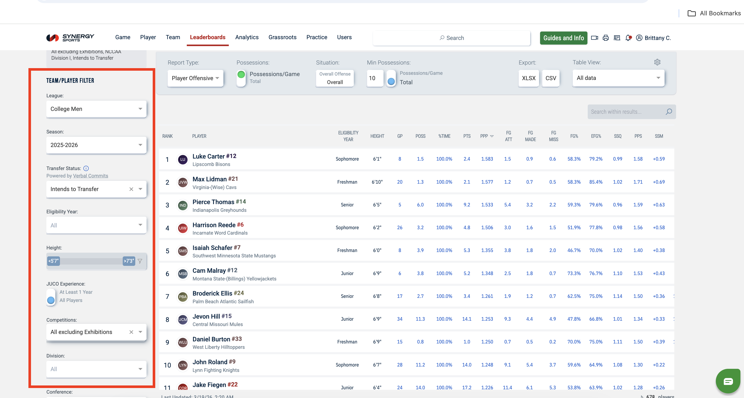This screenshot has height=398, width=744.
Task: Toggle Possessions/Game versus Total switch
Action: click(x=241, y=78)
